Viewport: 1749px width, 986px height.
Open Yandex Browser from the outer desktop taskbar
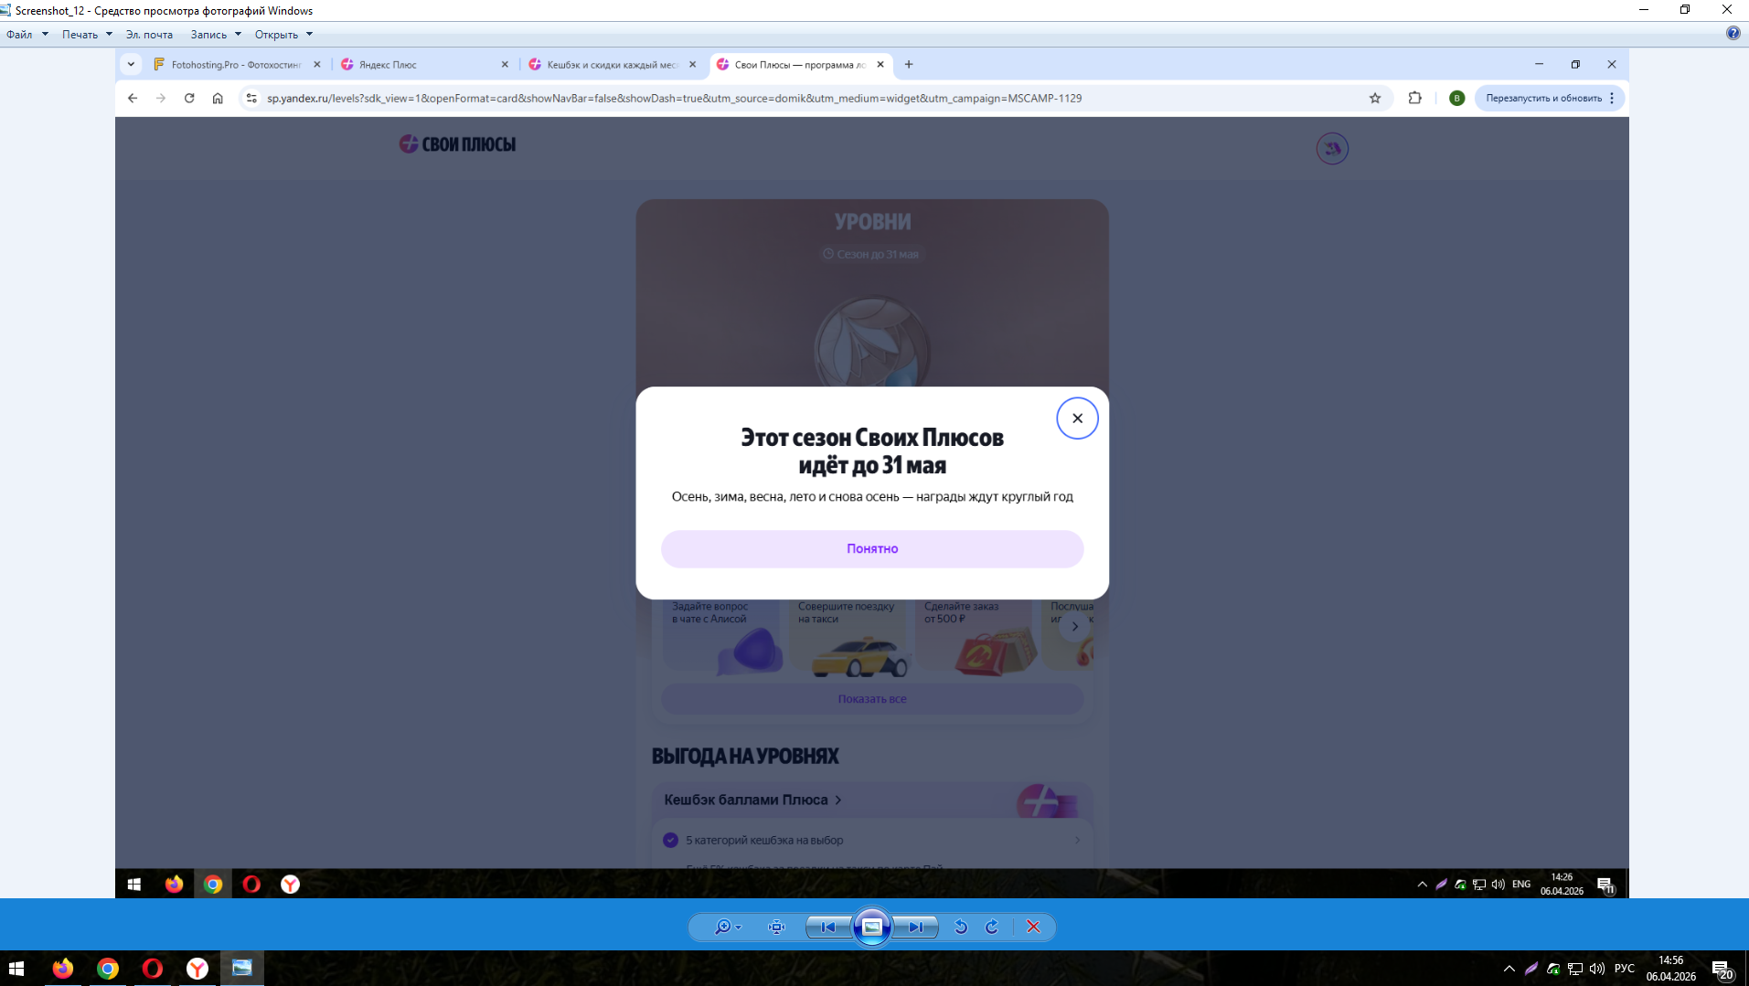coord(197,969)
